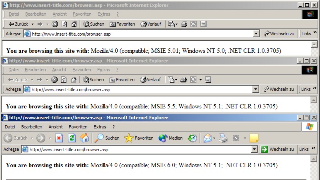Viewport: 320px width, 180px height.
Task: Open back-history dropdown arrow in IE 5.01 window
Action: pos(32,24)
